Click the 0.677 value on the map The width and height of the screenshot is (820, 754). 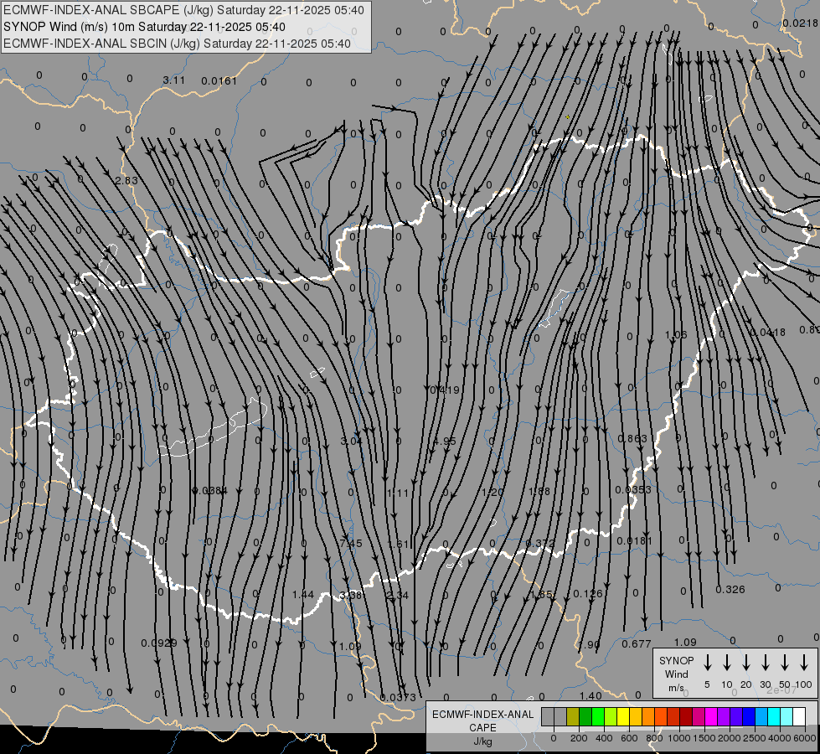[x=637, y=644]
